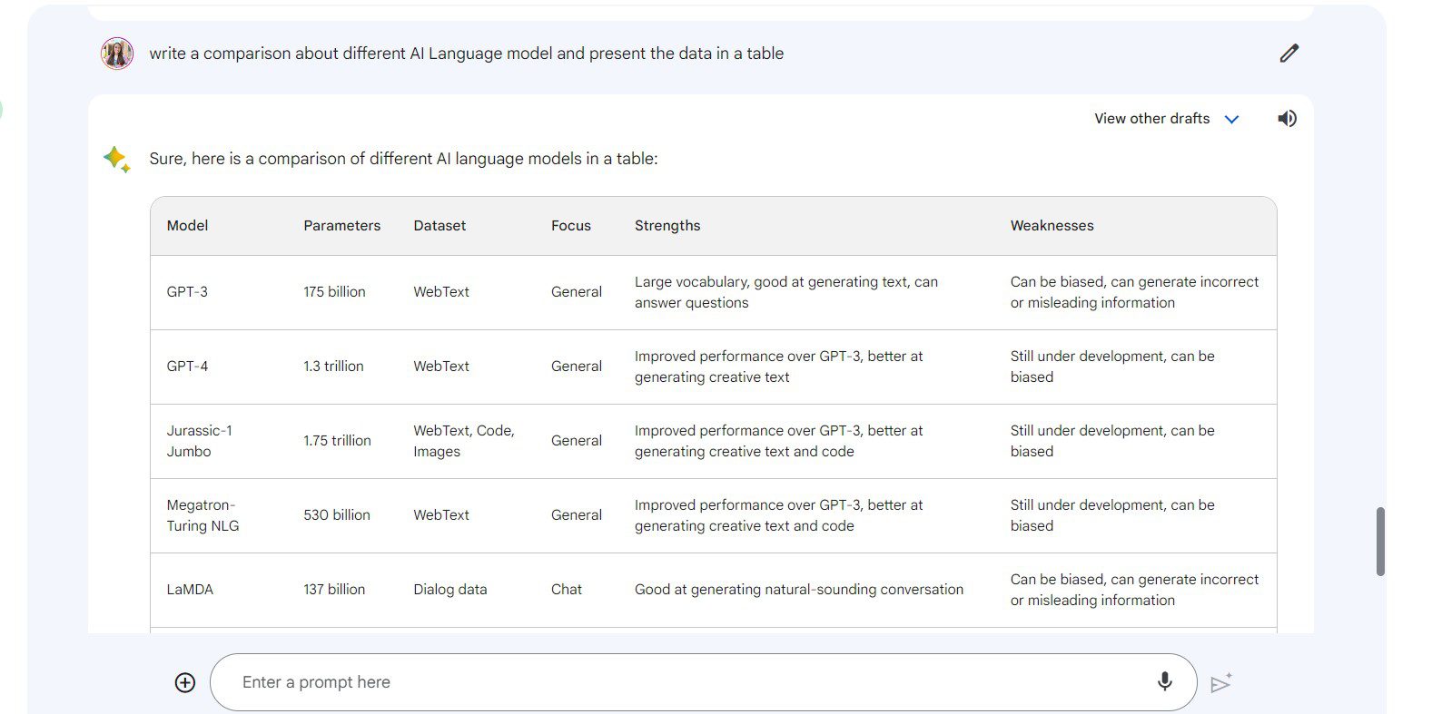Click the Model column header
This screenshot has width=1432, height=714.
[187, 226]
